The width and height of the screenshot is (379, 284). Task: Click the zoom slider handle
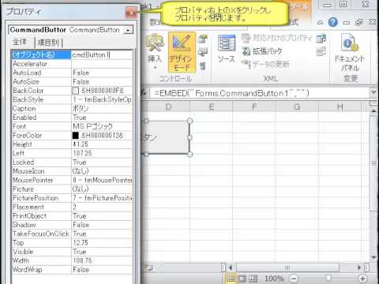pos(328,278)
